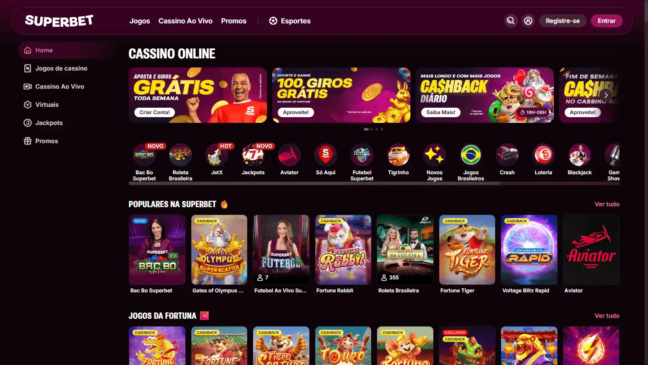The image size is (648, 365).
Task: Select the JetX category icon
Action: click(x=217, y=155)
